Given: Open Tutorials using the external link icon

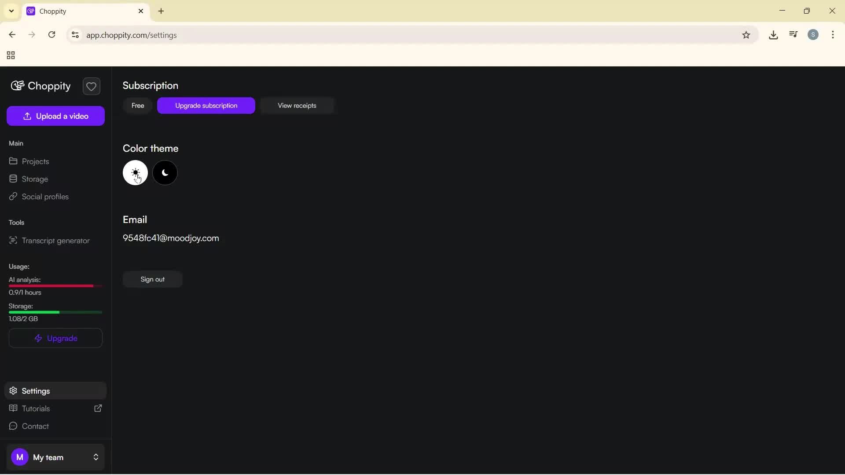Looking at the screenshot, I should (98, 408).
